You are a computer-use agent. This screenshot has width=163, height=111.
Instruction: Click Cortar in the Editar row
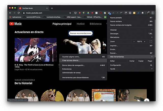(132, 61)
